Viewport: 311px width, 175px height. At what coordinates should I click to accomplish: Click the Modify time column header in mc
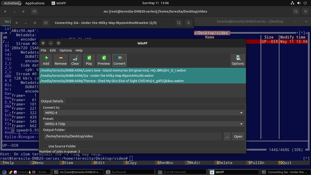coord(293,37)
